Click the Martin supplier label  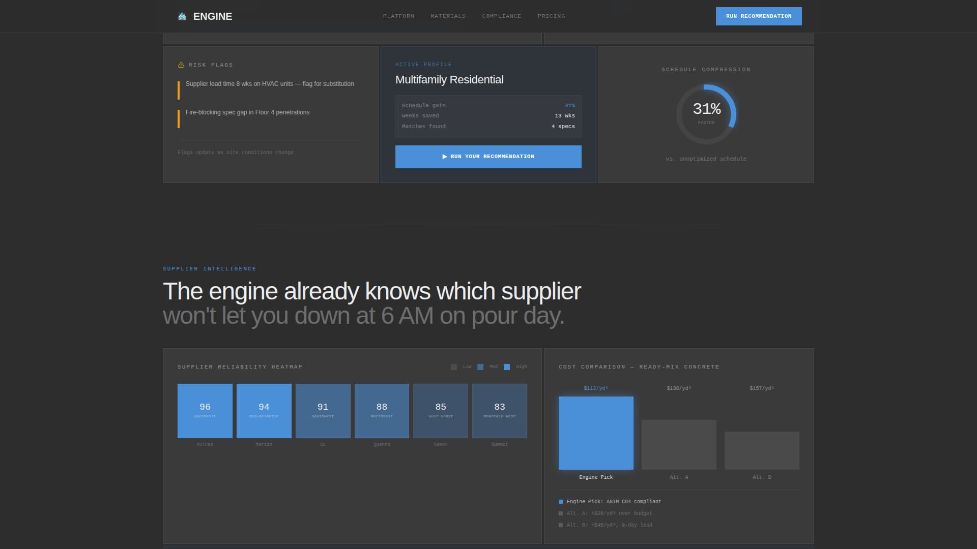[264, 444]
